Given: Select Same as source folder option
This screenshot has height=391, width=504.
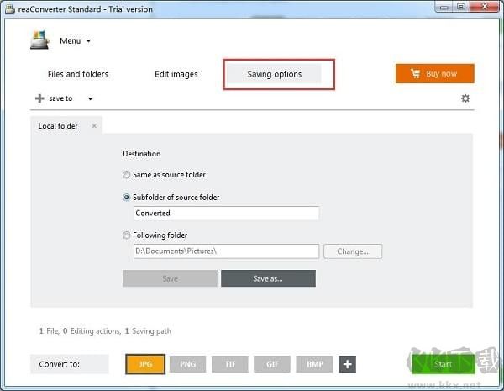Looking at the screenshot, I should pos(127,175).
